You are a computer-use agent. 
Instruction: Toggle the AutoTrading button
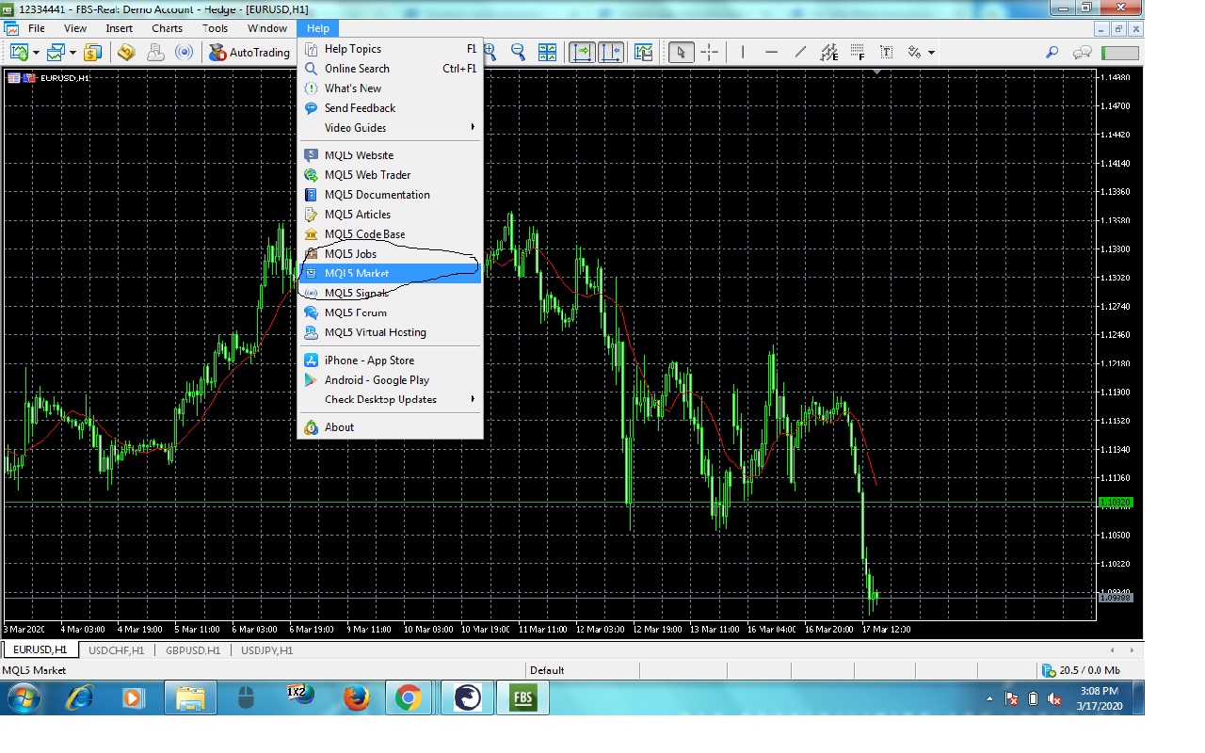tap(249, 53)
